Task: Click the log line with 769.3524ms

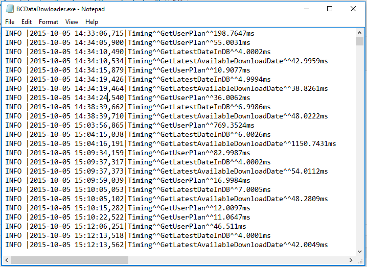Action: [x=130, y=125]
